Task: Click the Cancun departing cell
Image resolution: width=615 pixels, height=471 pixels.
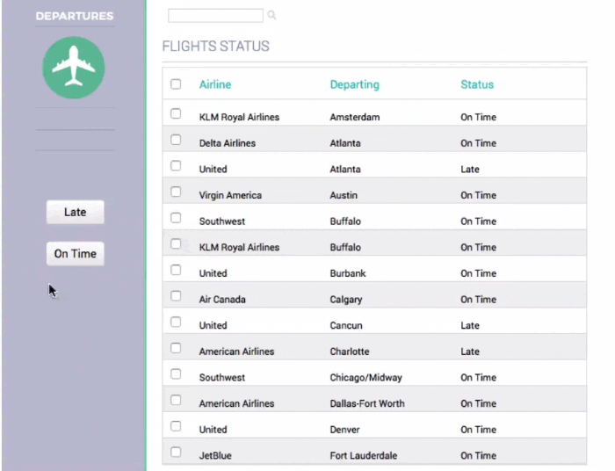Action: coord(346,325)
